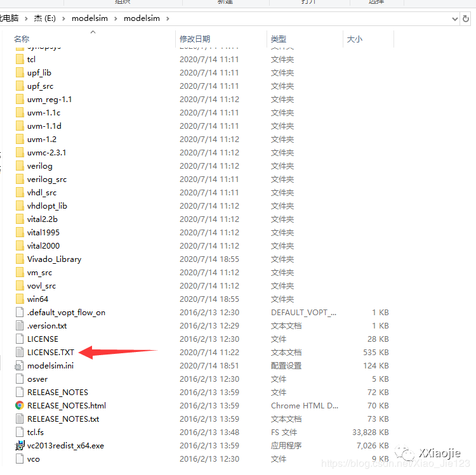Select the RELEASE_NOTES.txt file name
This screenshot has width=476, height=475.
(x=63, y=419)
